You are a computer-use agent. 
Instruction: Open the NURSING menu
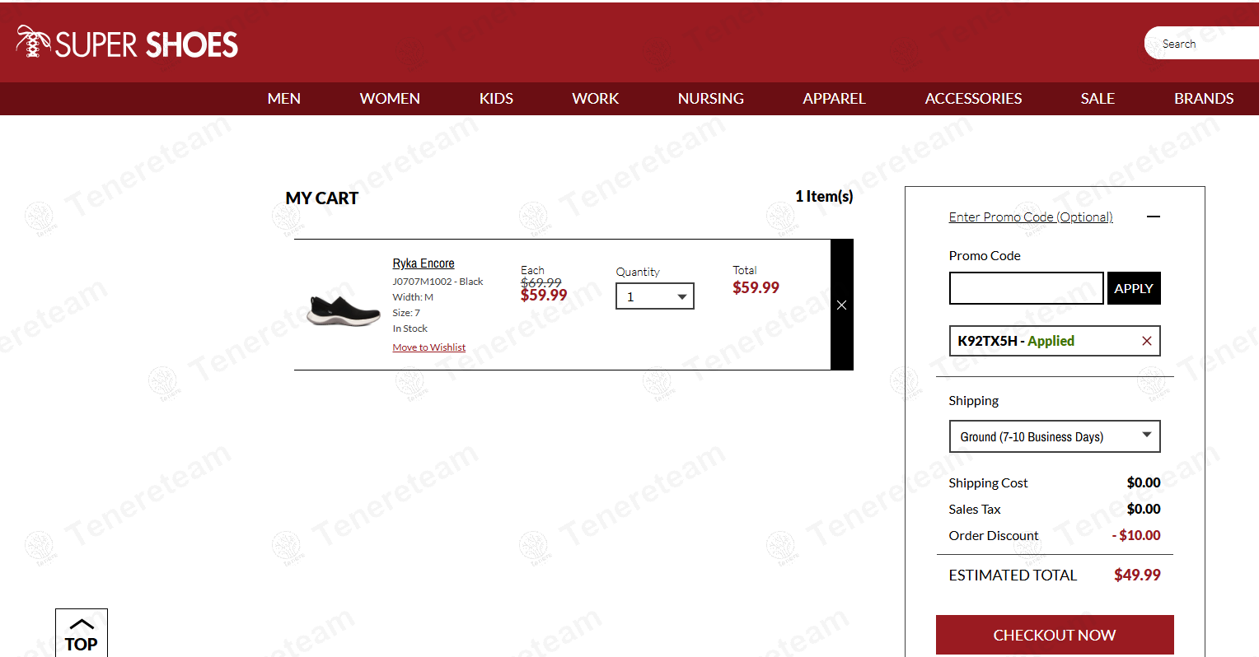(x=710, y=98)
